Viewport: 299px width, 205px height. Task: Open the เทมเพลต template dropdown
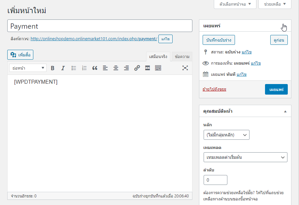246,157
